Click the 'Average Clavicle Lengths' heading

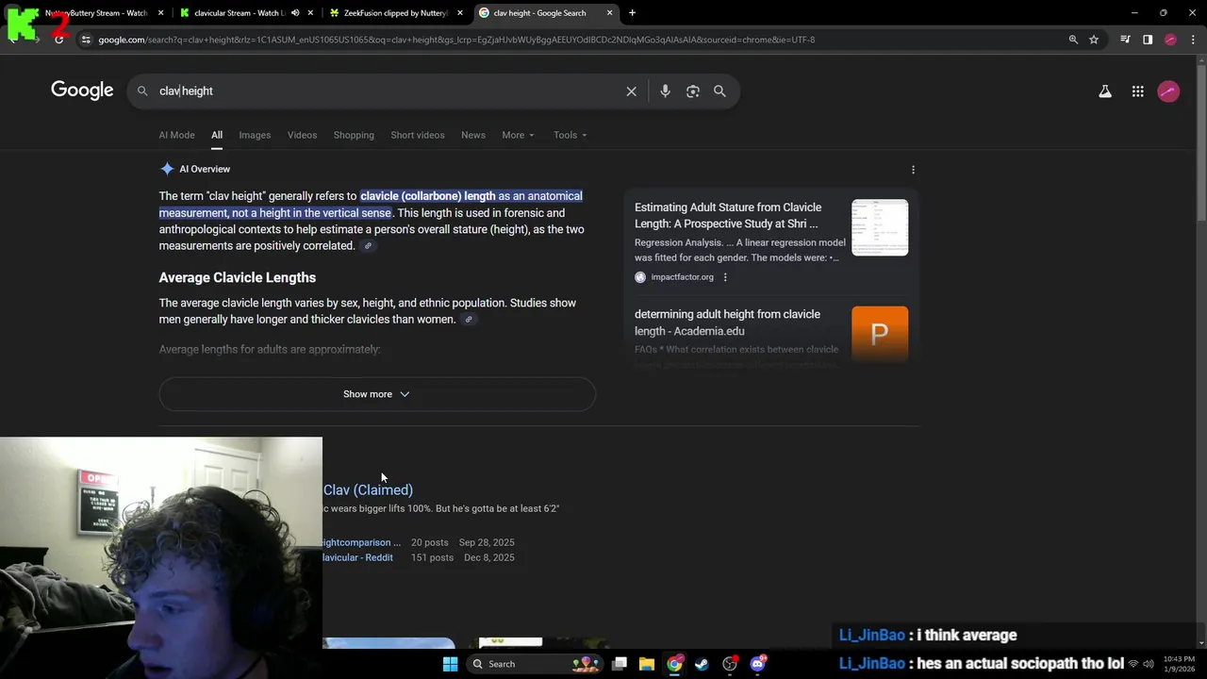(x=238, y=277)
